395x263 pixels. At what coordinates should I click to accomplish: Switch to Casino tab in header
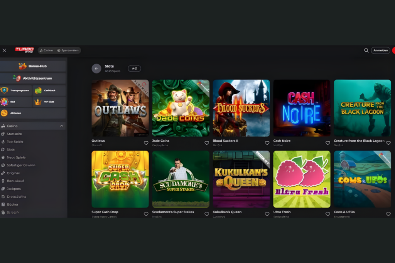click(x=46, y=50)
